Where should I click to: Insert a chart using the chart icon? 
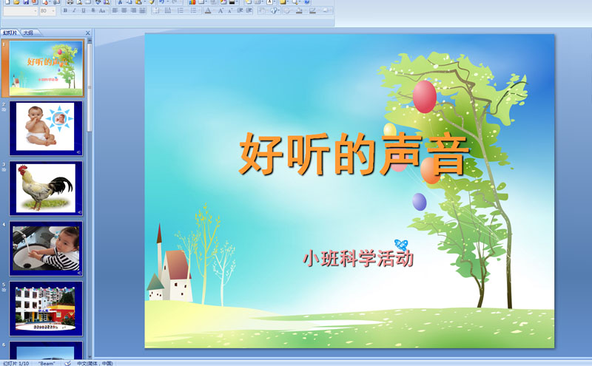[x=192, y=2]
